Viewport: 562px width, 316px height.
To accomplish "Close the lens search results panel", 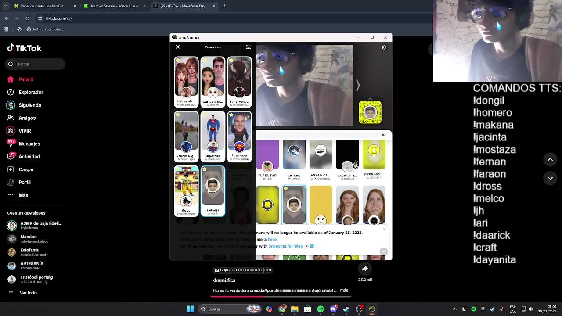I will [383, 135].
